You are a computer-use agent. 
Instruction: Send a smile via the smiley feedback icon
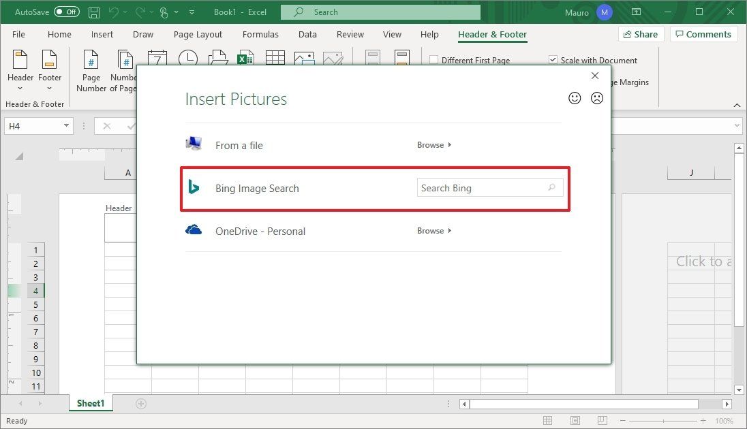tap(575, 98)
